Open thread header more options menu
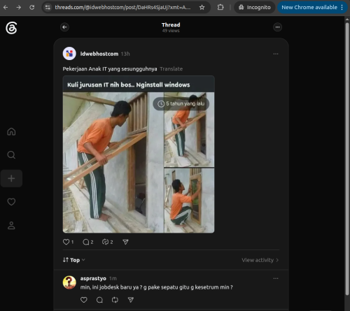This screenshot has height=311, width=350. click(277, 27)
